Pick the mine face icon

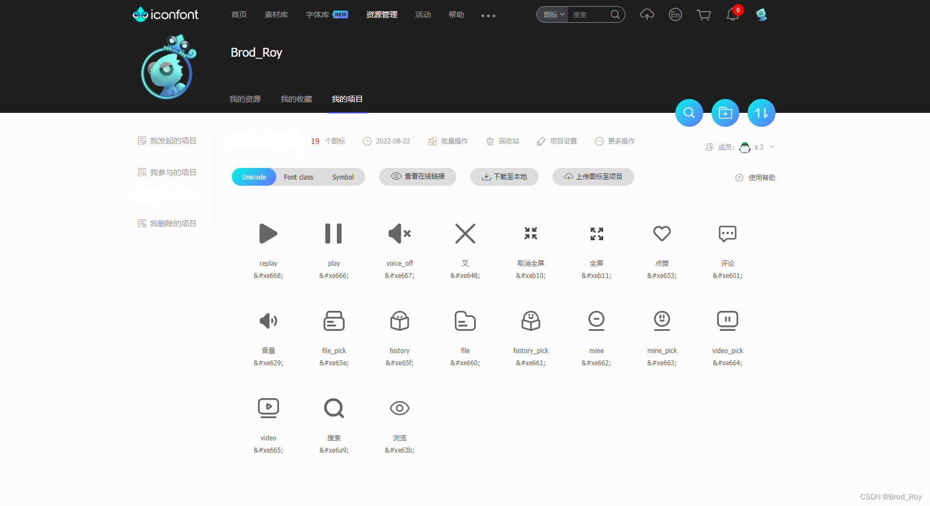point(596,321)
